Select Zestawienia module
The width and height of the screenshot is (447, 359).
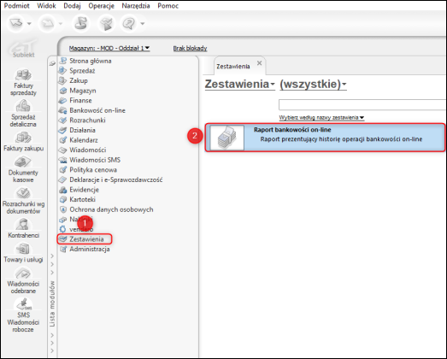coord(85,239)
